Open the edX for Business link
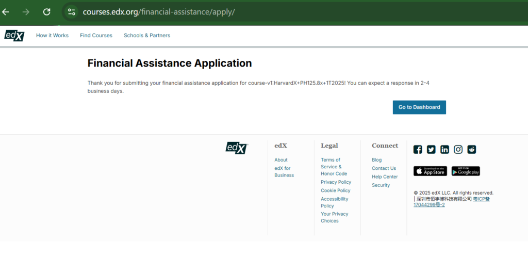528x255 pixels. coord(284,172)
